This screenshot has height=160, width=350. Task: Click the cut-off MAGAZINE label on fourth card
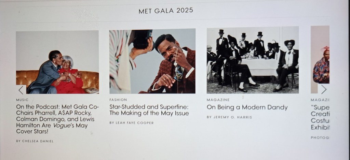320,100
